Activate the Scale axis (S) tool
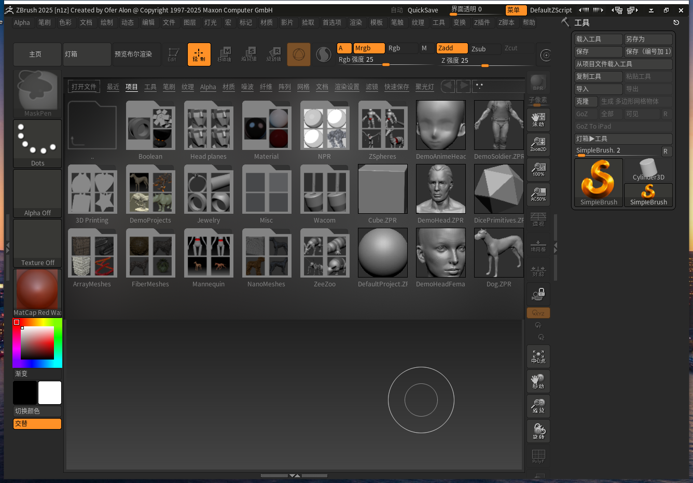The width and height of the screenshot is (693, 483). (x=250, y=54)
